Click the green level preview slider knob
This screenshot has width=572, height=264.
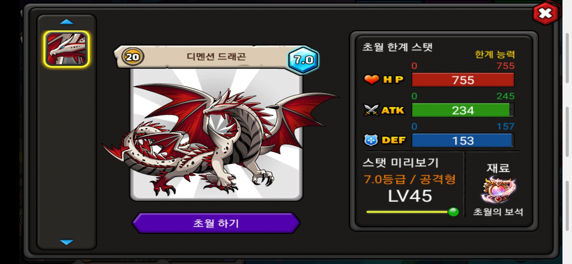point(454,212)
